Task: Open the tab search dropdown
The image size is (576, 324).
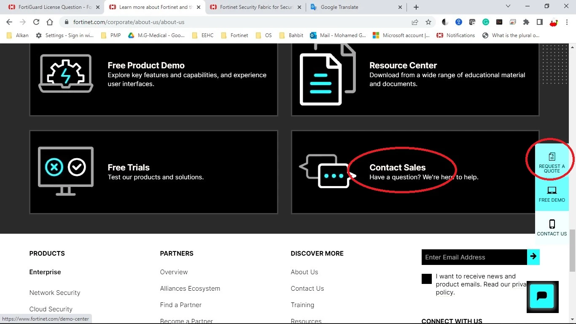Action: pos(508,6)
